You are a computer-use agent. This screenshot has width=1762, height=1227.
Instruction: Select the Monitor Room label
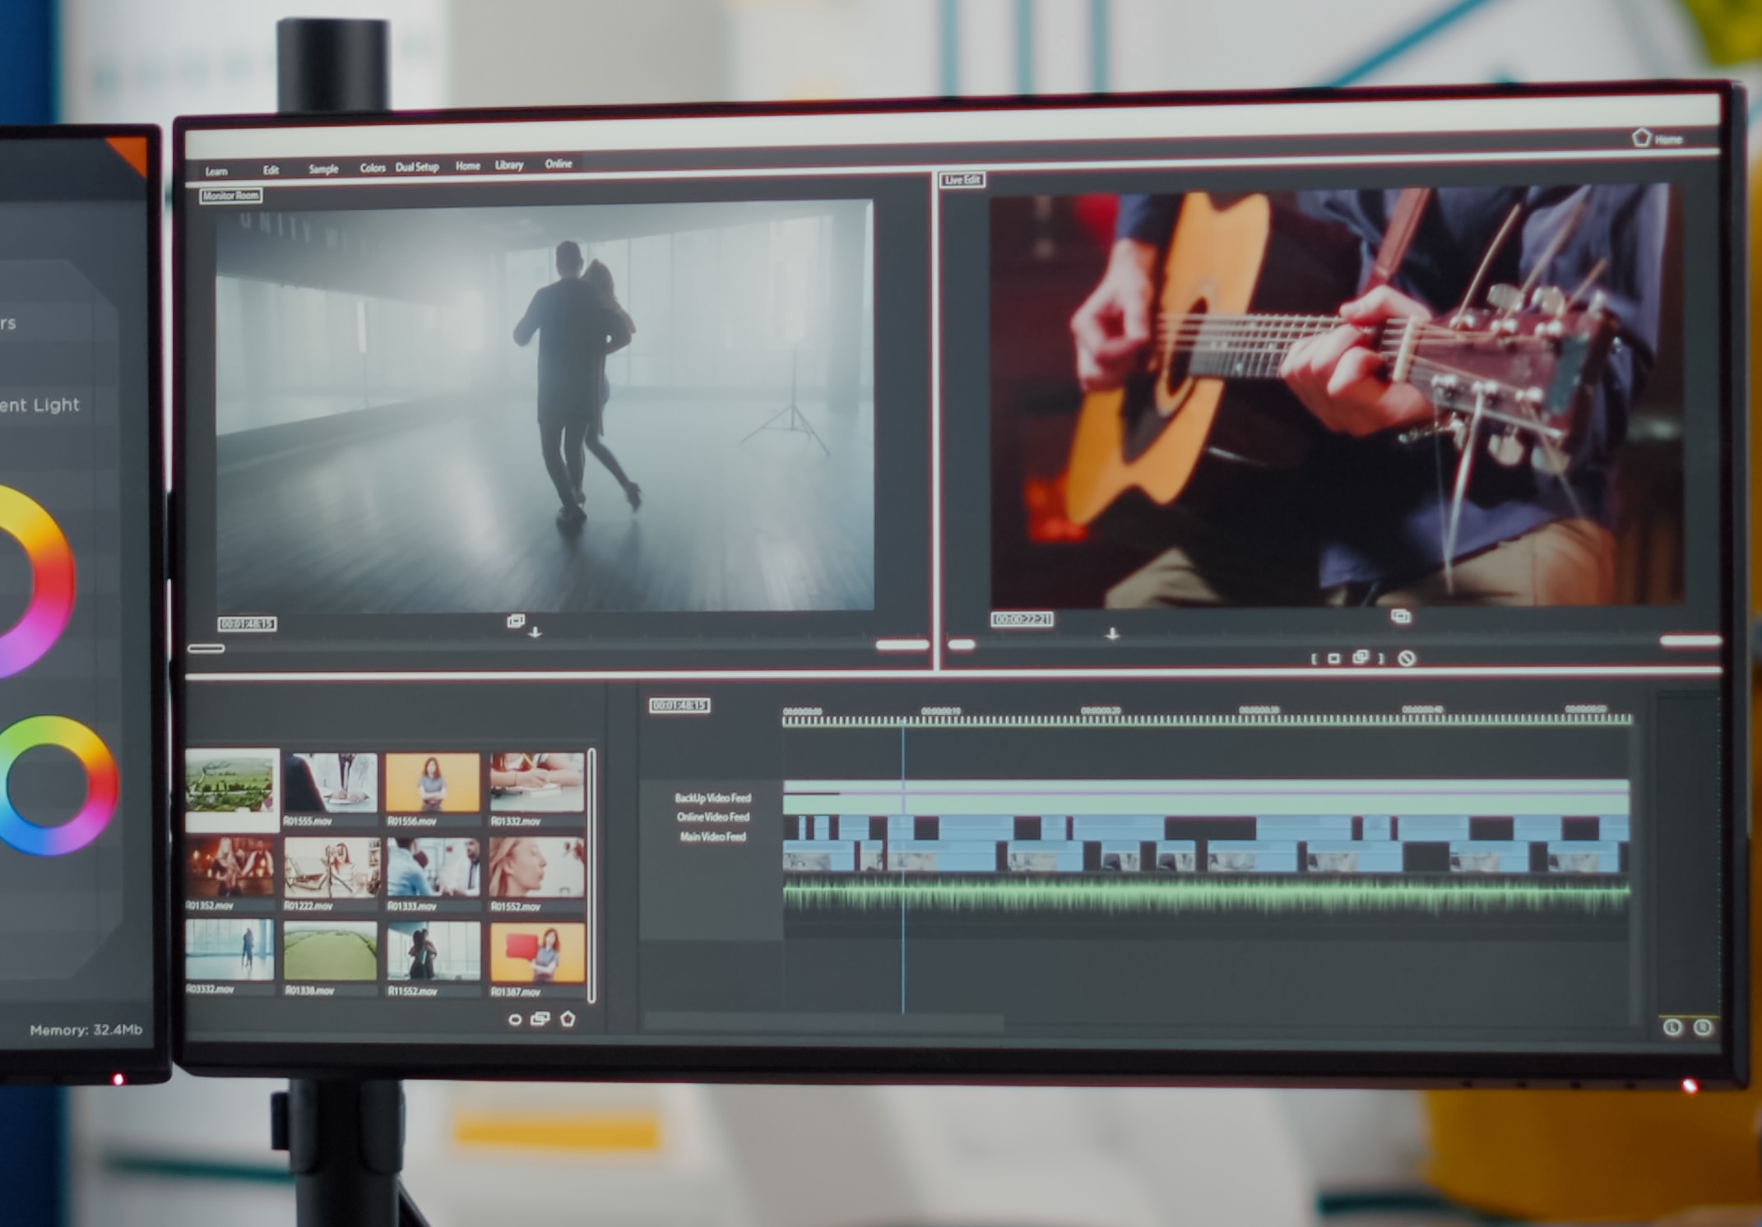(231, 196)
